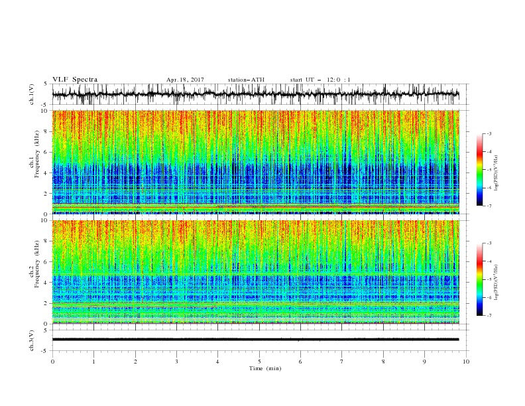The width and height of the screenshot is (525, 406).
Task: Click the "10" label ending the time axis
Action: coord(466,362)
